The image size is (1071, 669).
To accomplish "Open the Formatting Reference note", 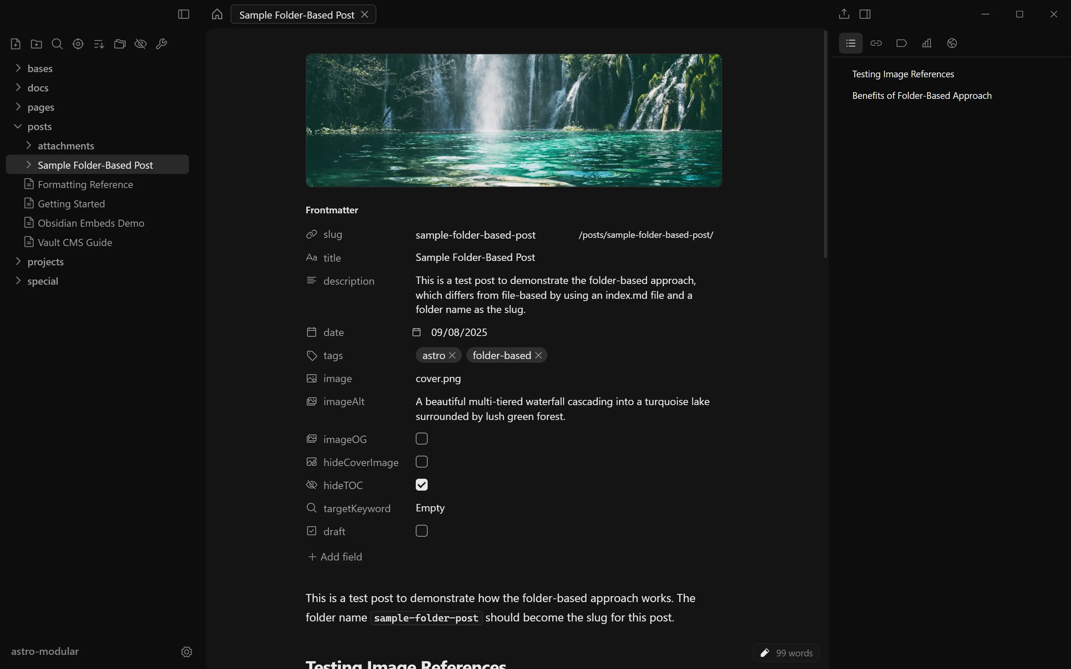I will pyautogui.click(x=86, y=184).
